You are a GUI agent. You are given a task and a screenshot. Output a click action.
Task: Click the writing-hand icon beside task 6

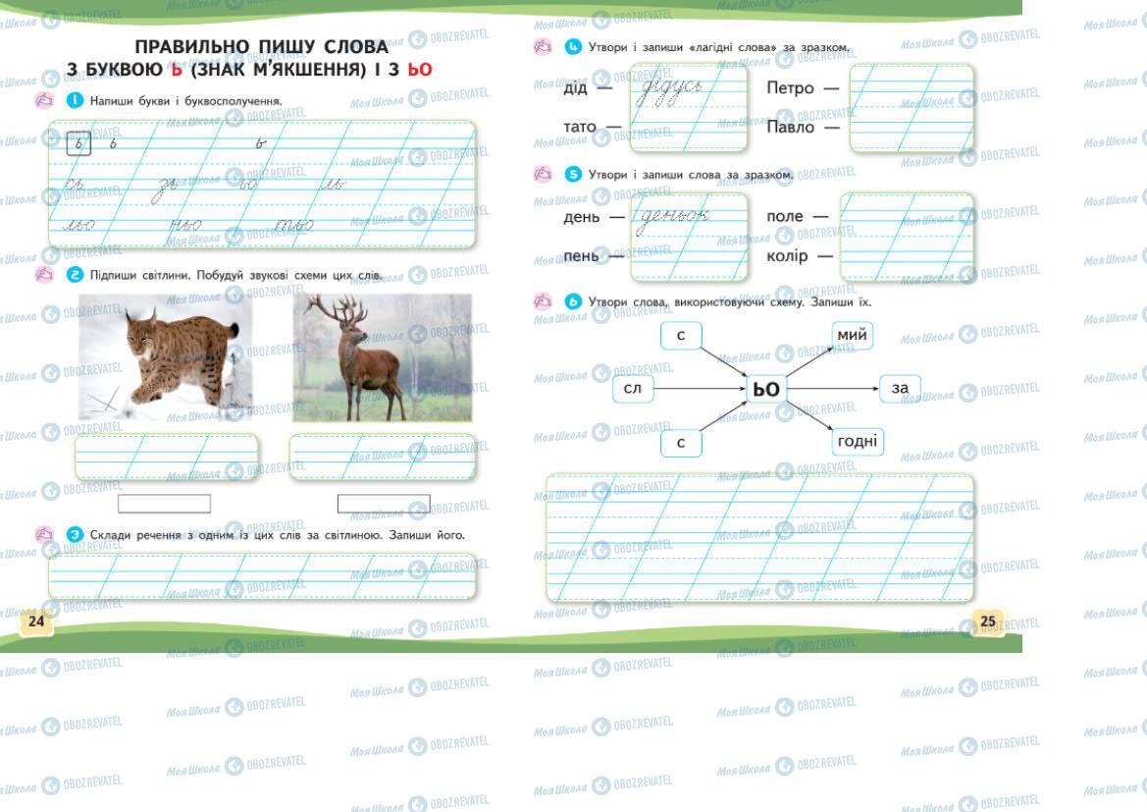[x=542, y=300]
